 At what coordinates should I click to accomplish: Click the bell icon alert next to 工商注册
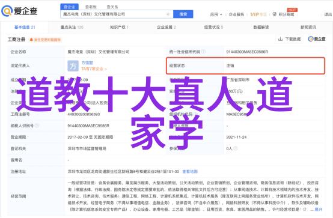tap(31, 40)
